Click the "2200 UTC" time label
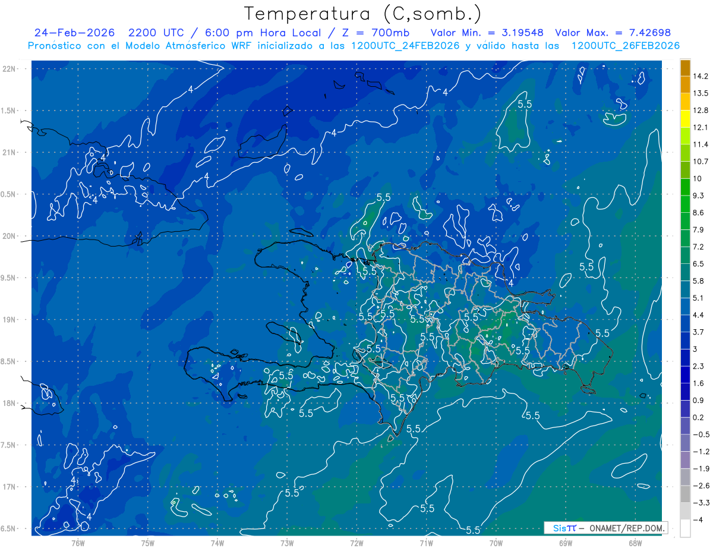 (x=156, y=33)
